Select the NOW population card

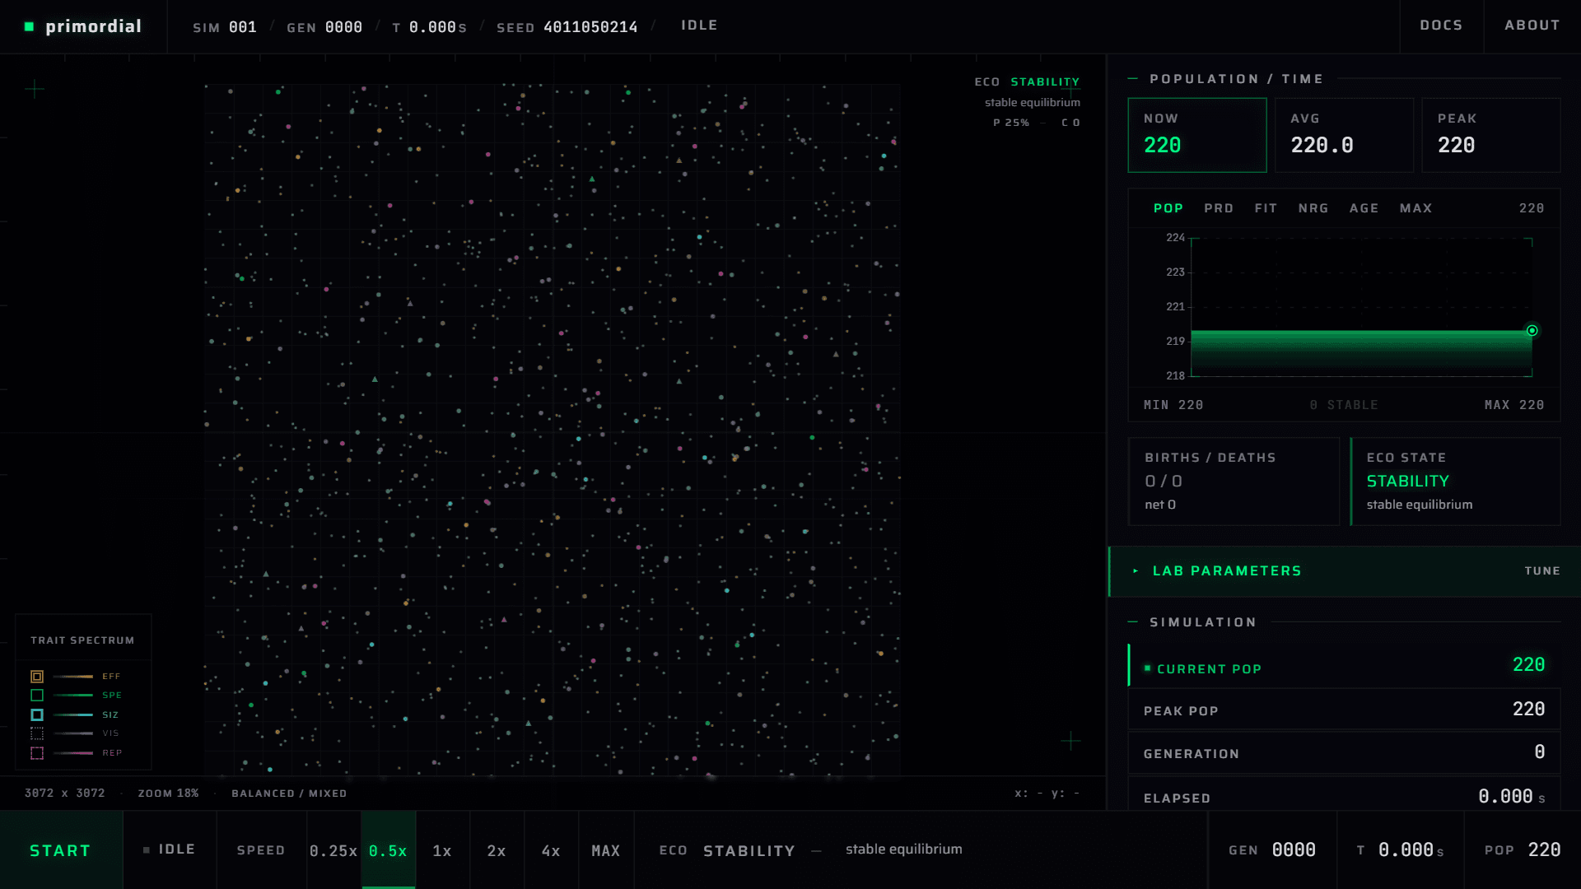tap(1197, 135)
